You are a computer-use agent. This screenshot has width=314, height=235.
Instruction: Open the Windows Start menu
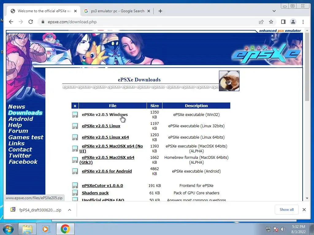[x=8, y=229]
